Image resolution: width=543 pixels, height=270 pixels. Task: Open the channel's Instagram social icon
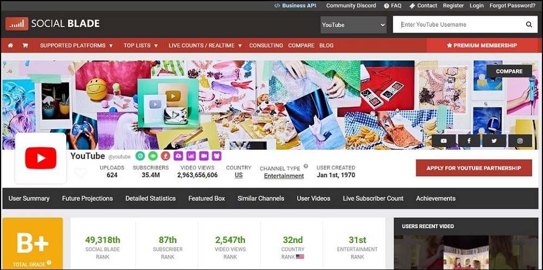(x=520, y=141)
